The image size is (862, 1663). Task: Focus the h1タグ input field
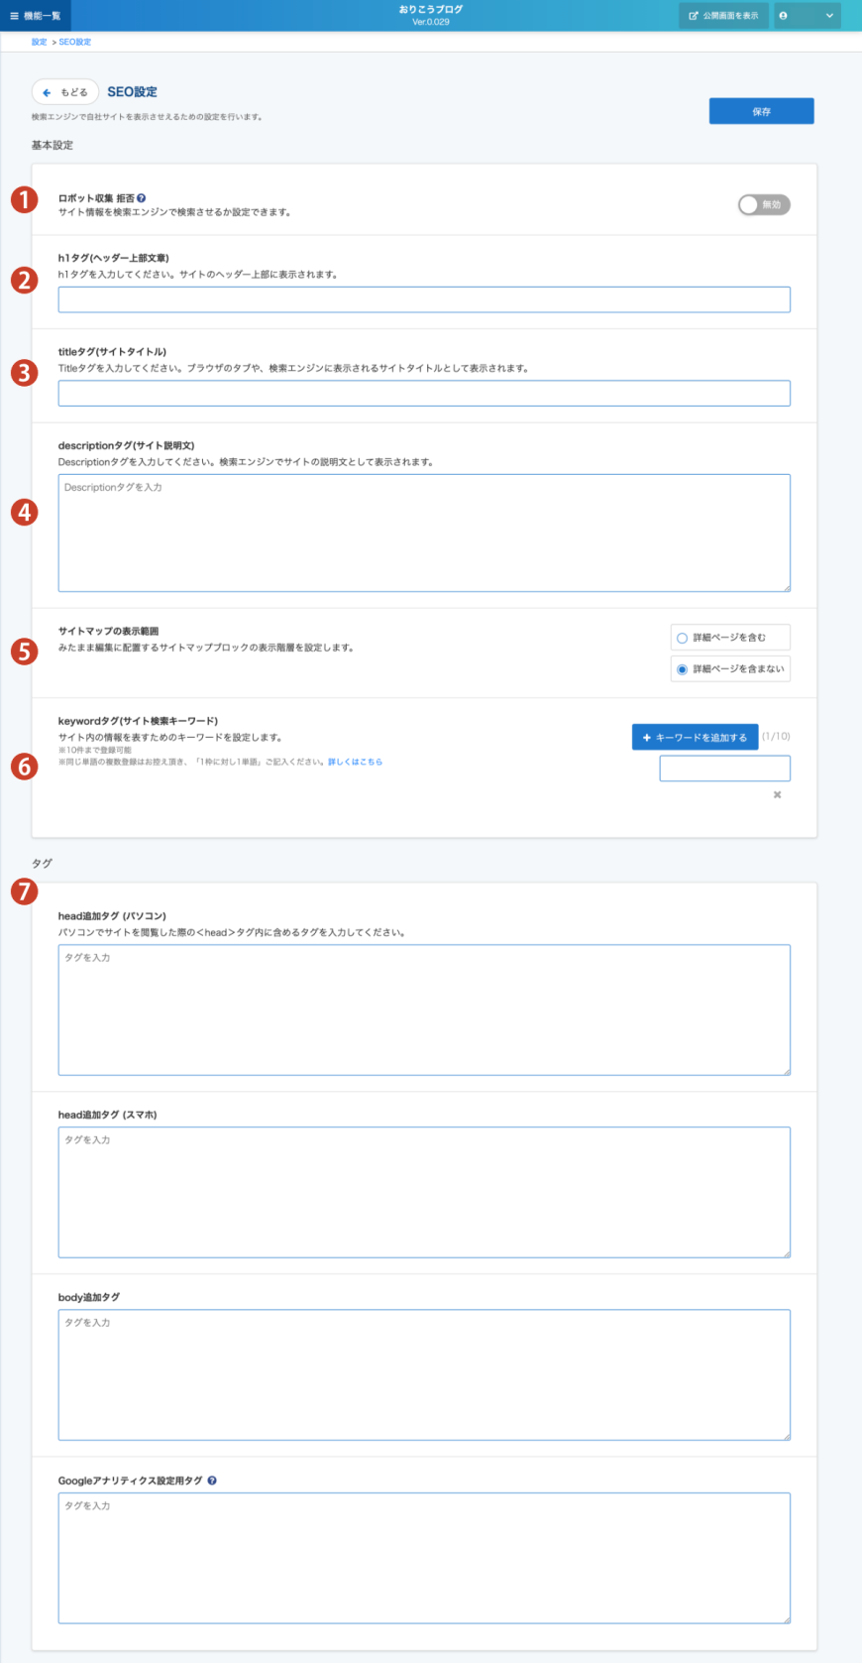tap(424, 299)
